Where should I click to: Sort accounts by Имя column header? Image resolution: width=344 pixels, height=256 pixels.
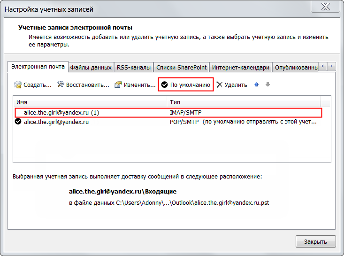(x=89, y=102)
